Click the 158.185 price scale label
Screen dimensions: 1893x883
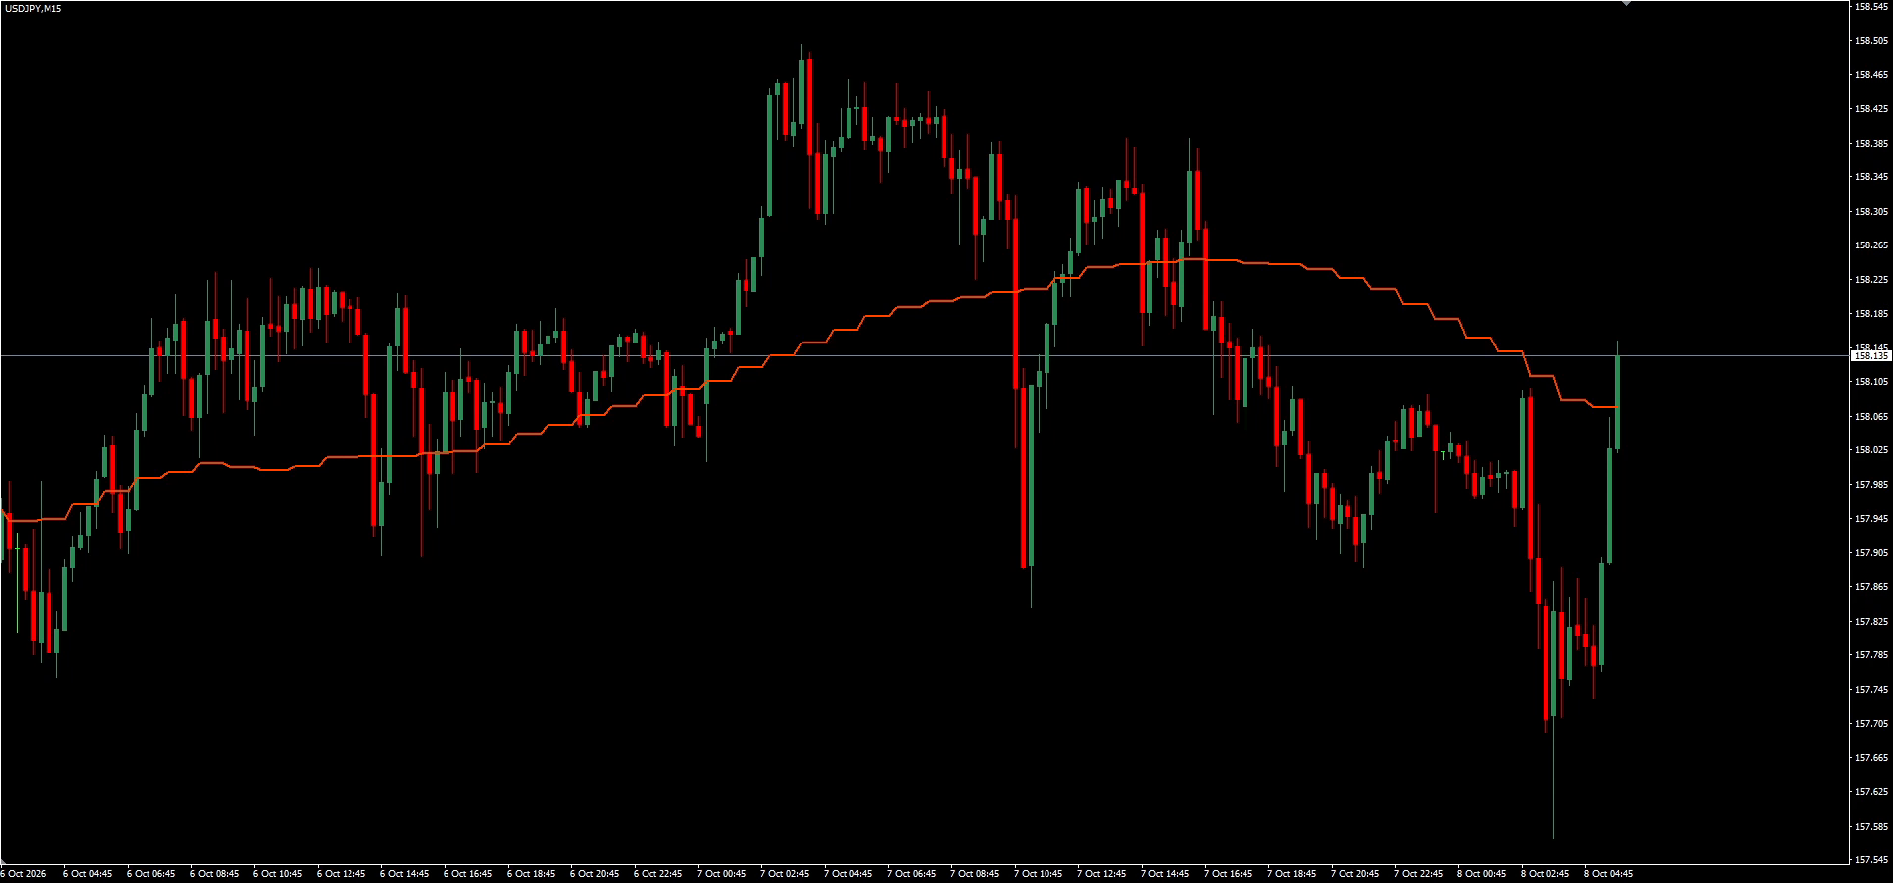coord(1869,314)
